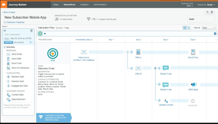This screenshot has width=218, height=124.
Task: Click the random split node after Offer B
Action: (155, 68)
